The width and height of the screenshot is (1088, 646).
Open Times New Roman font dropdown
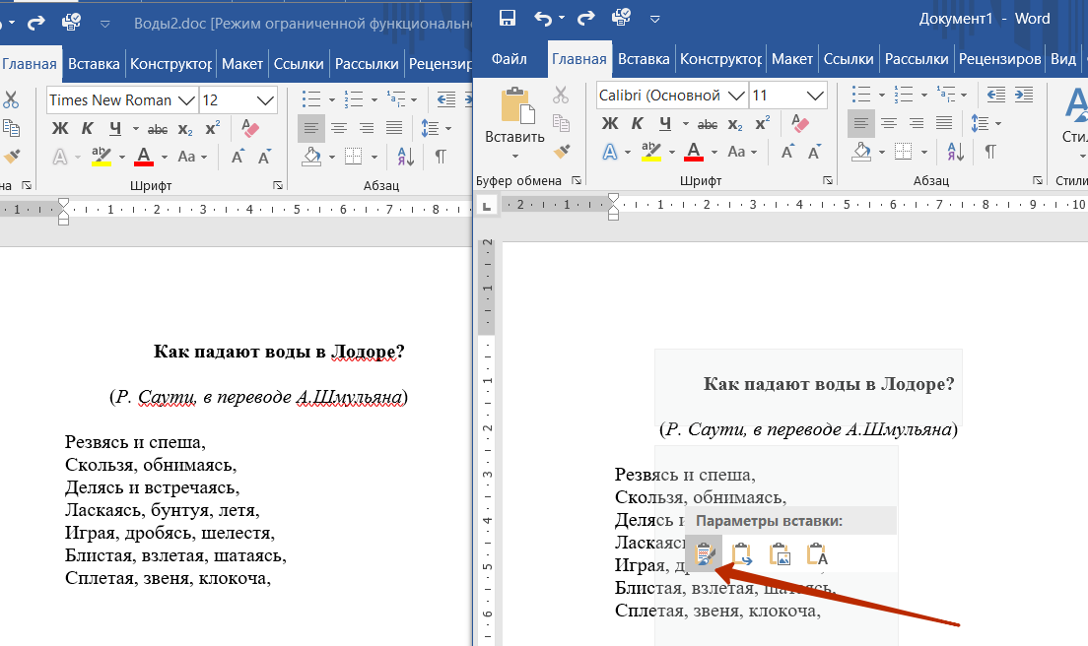(x=186, y=100)
